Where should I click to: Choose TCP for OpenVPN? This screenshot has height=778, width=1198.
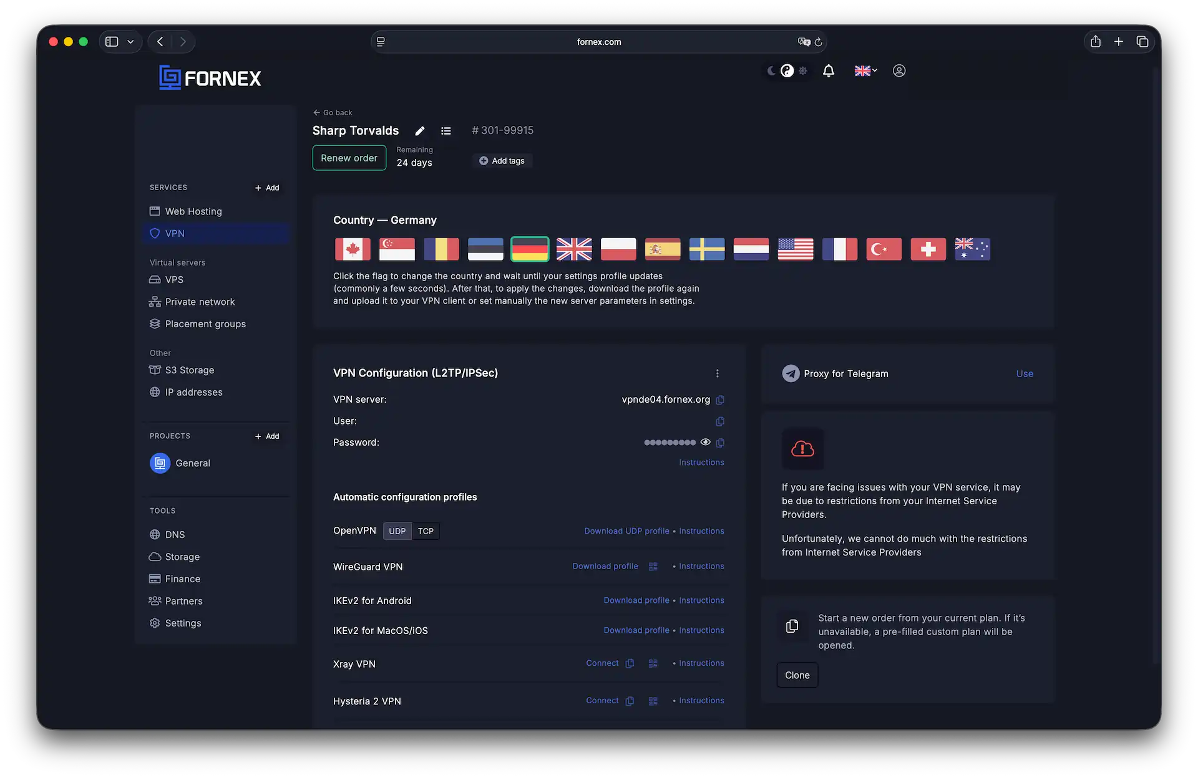tap(426, 531)
